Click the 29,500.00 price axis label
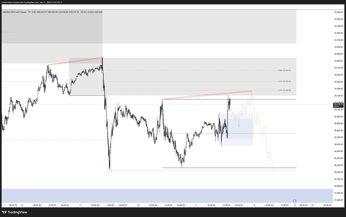 coord(338,82)
